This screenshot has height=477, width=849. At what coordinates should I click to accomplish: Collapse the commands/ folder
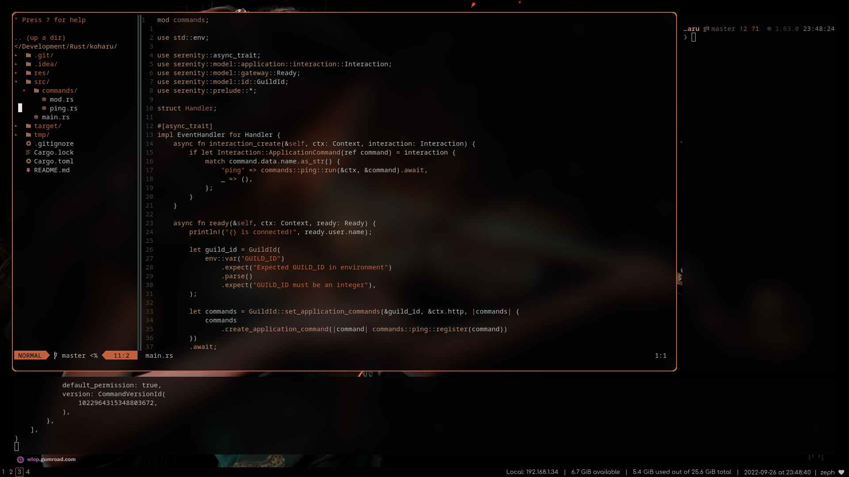click(x=24, y=91)
